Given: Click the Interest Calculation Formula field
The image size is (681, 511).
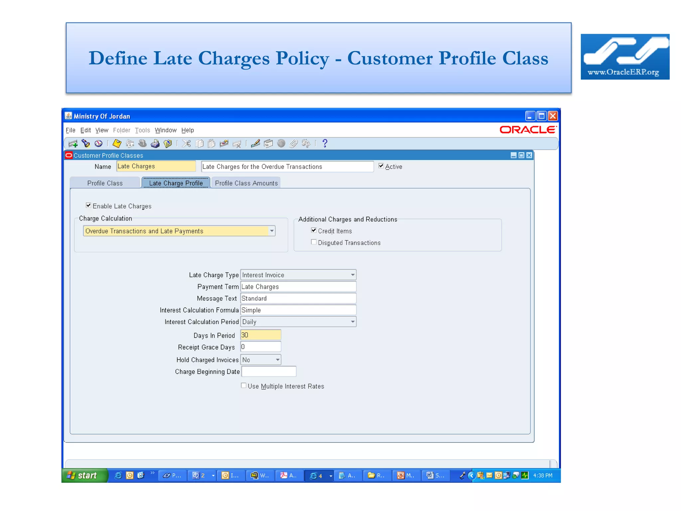Looking at the screenshot, I should [x=298, y=310].
